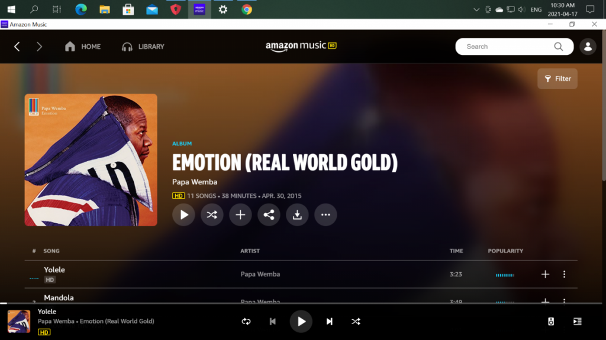Click the Popularity column header
The width and height of the screenshot is (606, 340).
click(x=505, y=251)
